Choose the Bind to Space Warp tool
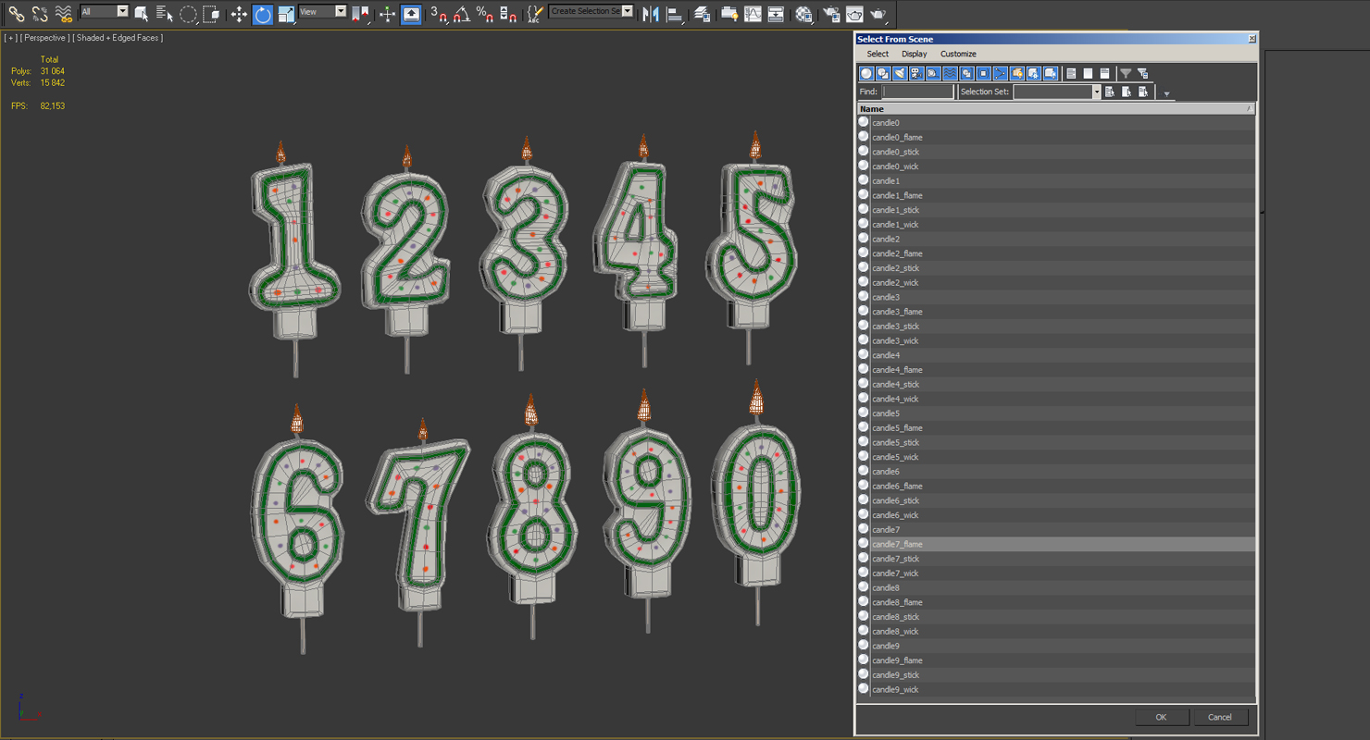 tap(63, 13)
